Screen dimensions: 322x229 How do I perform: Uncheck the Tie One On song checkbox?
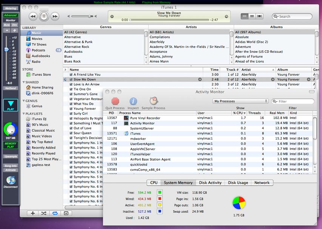pyautogui.click(x=71, y=89)
